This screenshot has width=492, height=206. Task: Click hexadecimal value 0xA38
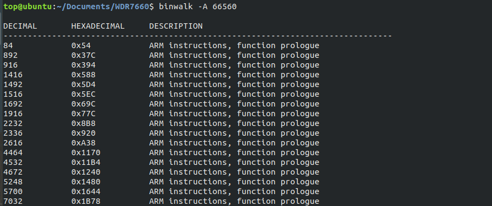83,143
